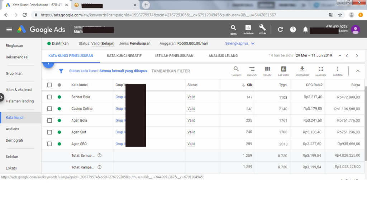Click the browser reload button
The width and height of the screenshot is (367, 206).
pyautogui.click(x=25, y=15)
